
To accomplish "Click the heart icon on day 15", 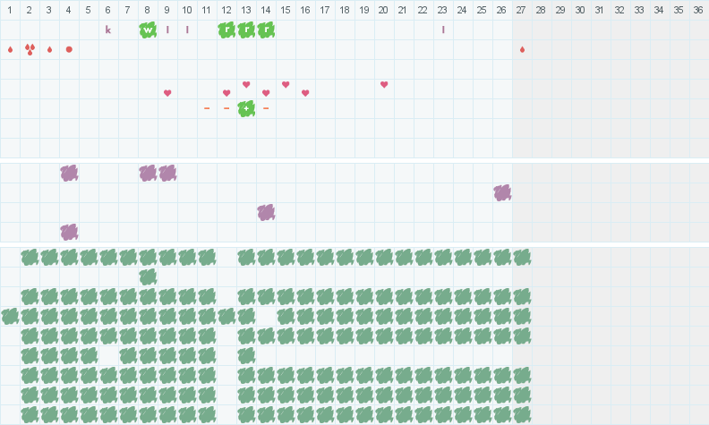I will [x=286, y=85].
